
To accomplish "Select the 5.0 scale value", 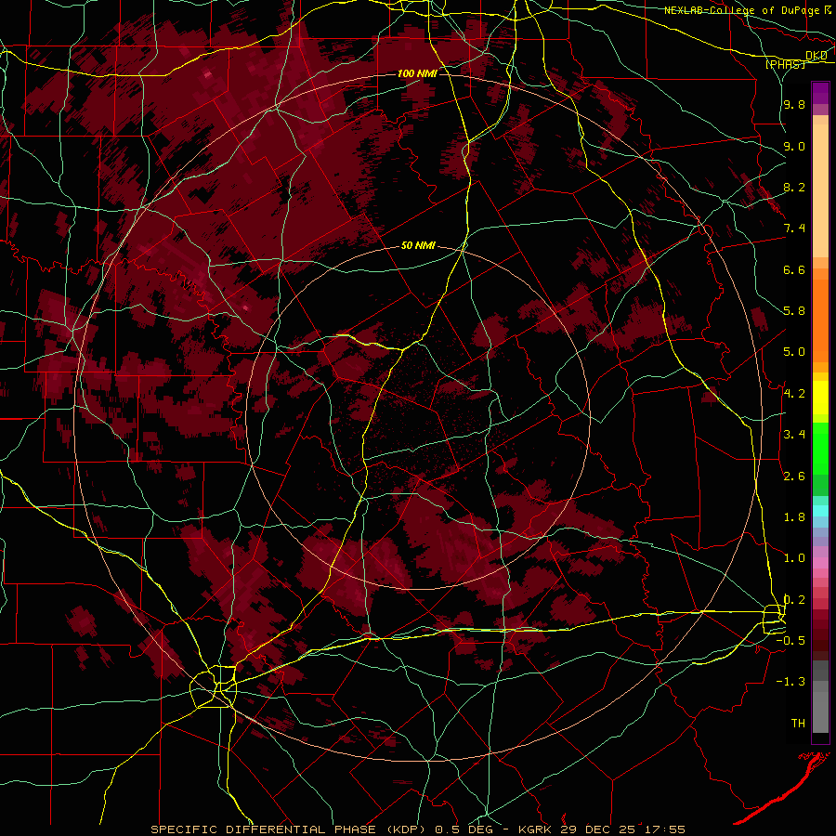I will point(794,352).
